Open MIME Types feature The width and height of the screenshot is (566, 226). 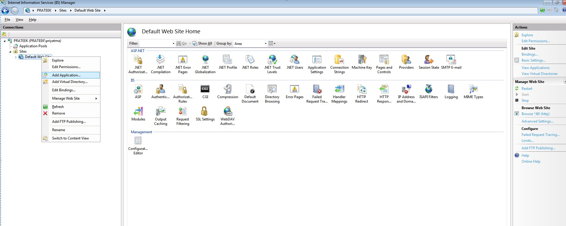(473, 92)
